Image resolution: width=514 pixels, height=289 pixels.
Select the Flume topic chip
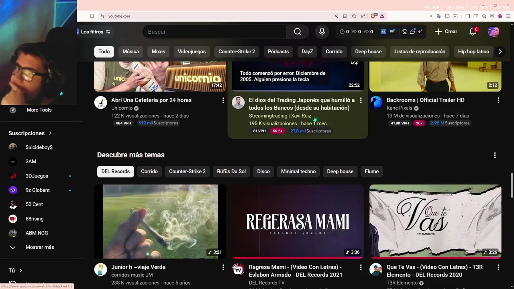371,171
